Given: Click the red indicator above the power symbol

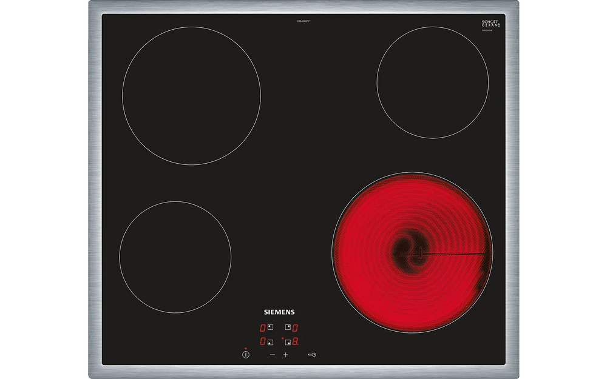Looking at the screenshot, I should coord(246,347).
